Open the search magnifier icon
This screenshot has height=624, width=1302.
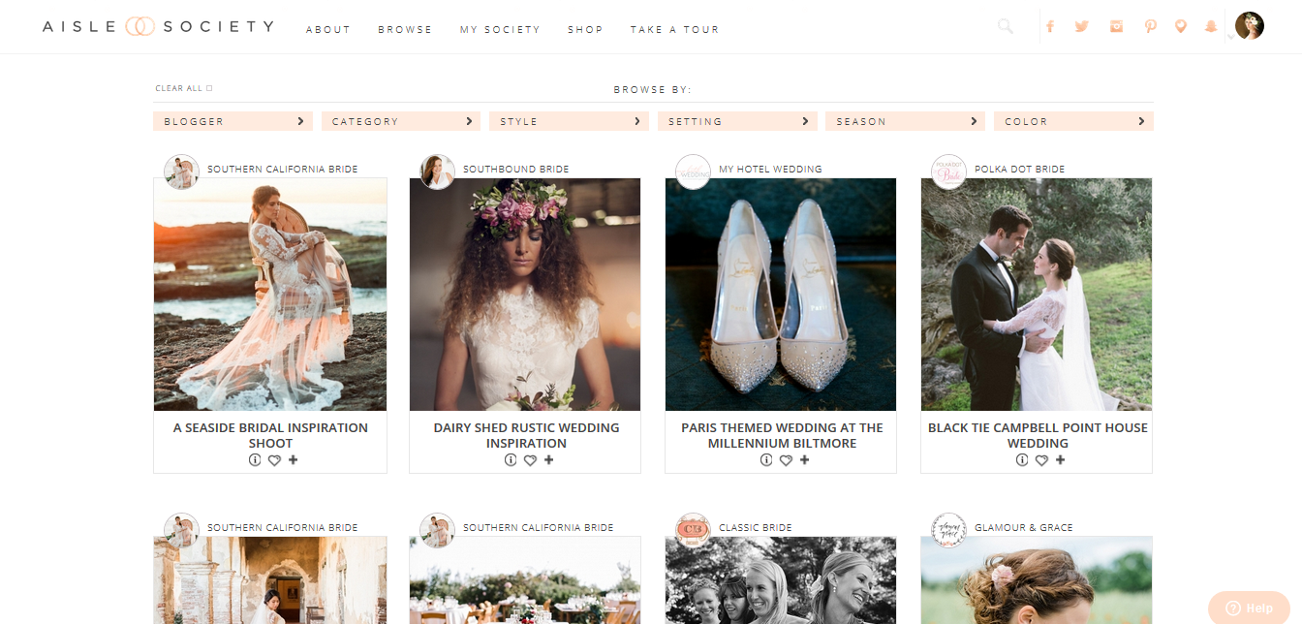1006,27
